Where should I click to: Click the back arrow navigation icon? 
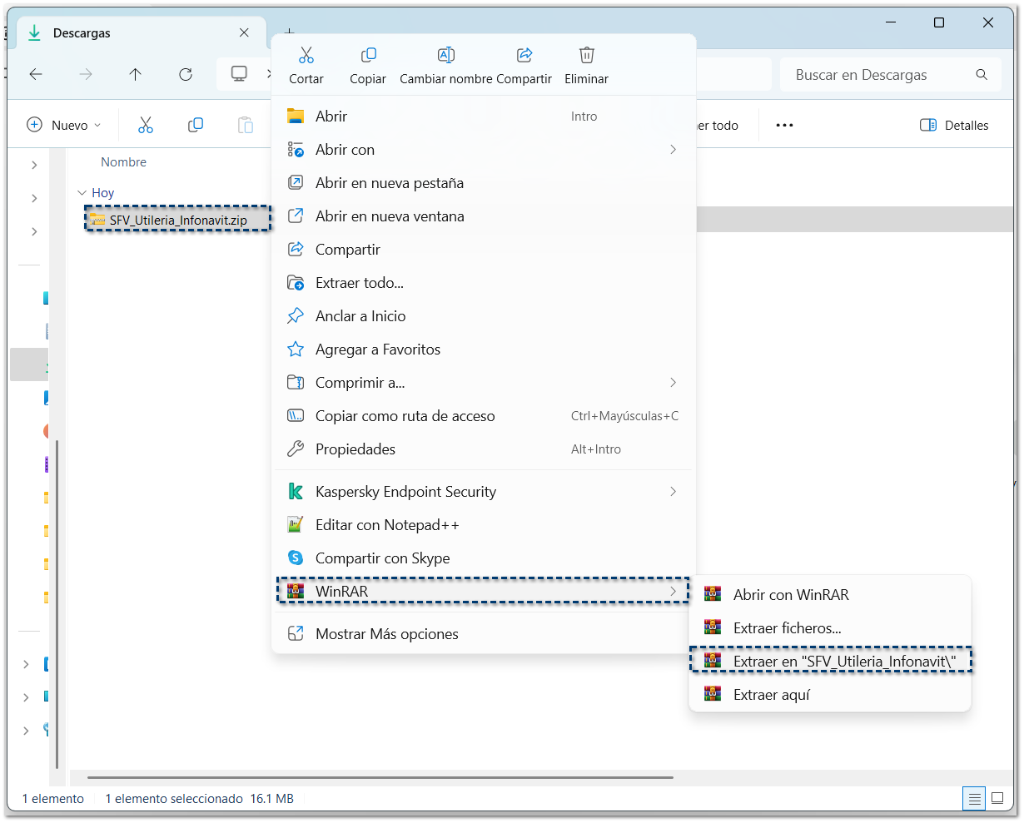(36, 75)
